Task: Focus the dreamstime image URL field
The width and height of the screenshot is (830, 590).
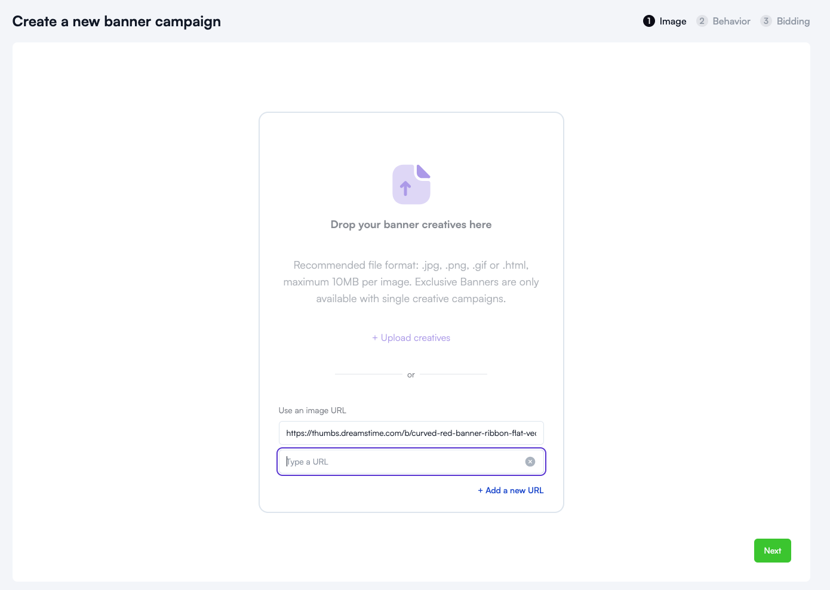Action: (x=411, y=432)
